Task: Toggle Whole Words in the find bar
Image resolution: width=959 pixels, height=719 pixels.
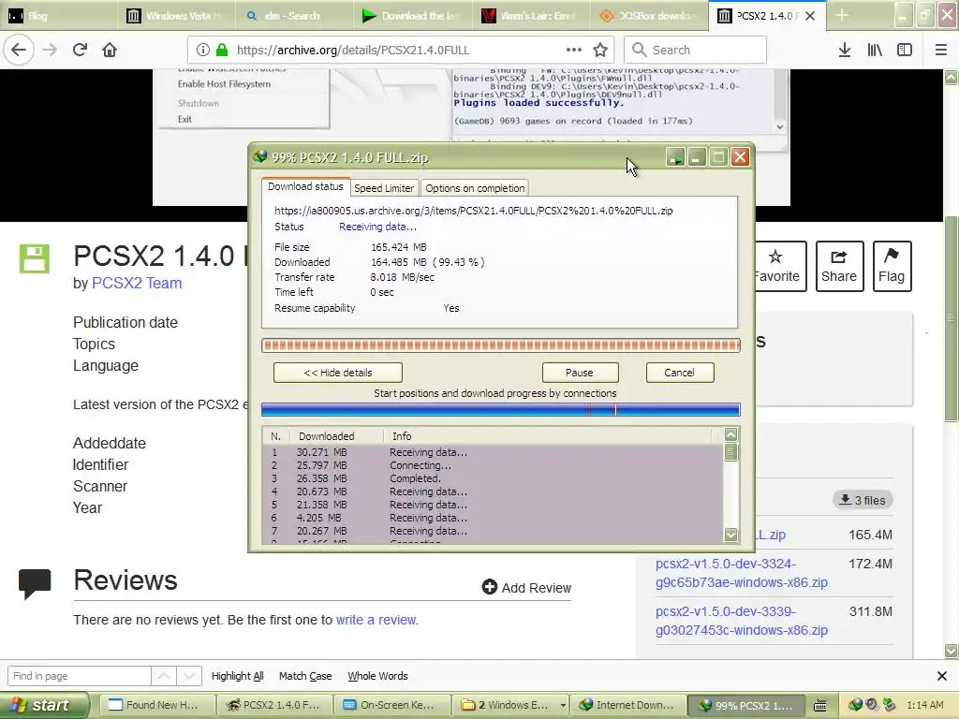Action: pos(377,676)
